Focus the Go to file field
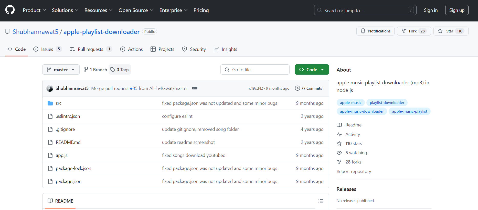 click(x=255, y=69)
